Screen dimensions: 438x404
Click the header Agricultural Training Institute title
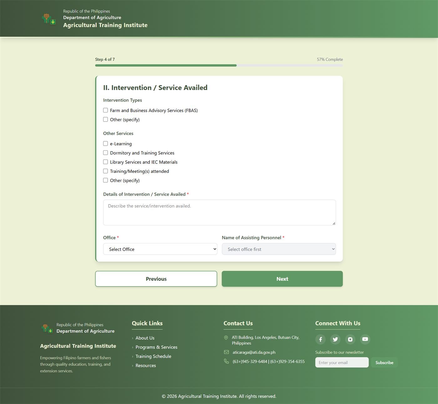105,25
